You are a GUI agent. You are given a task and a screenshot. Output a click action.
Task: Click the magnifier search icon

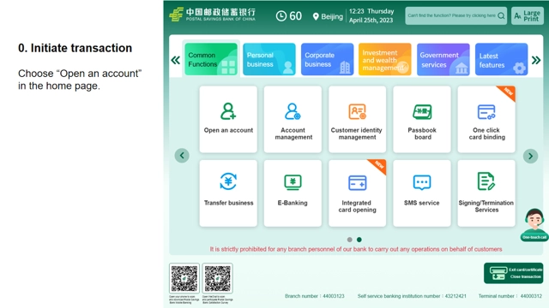[x=501, y=15]
